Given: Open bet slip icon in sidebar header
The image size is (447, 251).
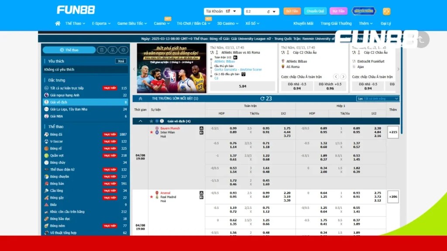Looking at the screenshot, I should point(101,50).
